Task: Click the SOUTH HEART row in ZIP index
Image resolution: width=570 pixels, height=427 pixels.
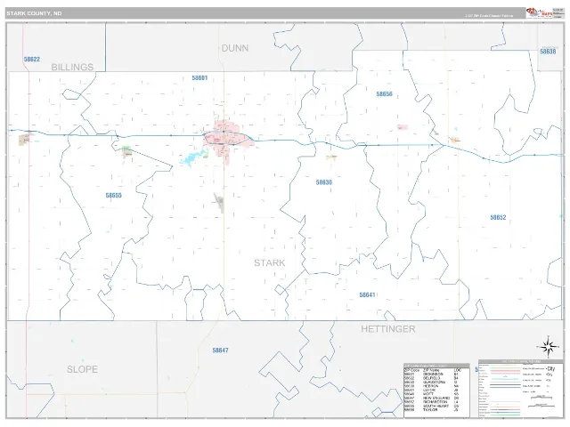Action: point(432,406)
